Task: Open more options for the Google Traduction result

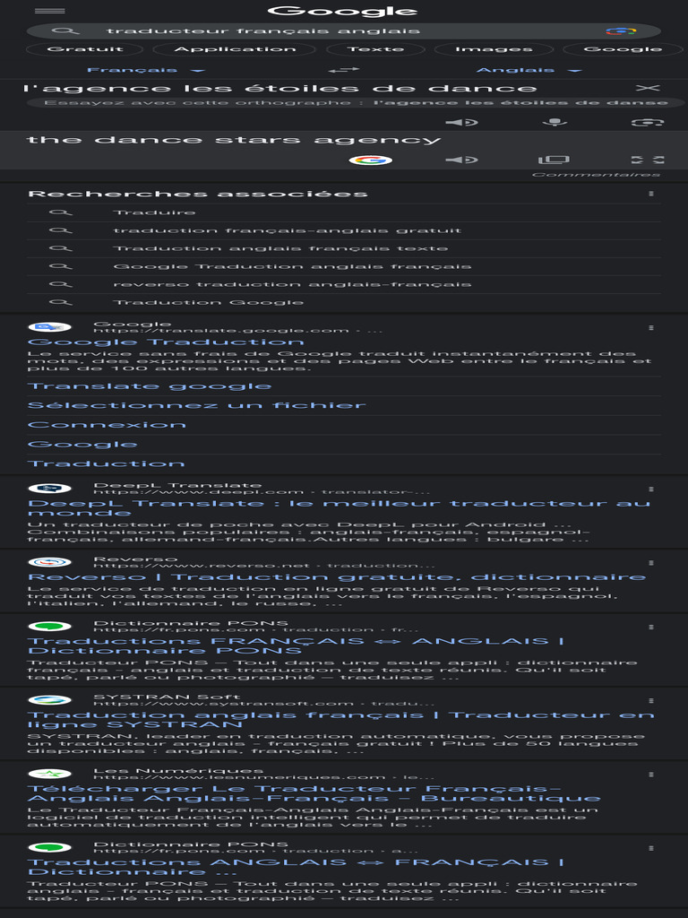Action: (651, 328)
